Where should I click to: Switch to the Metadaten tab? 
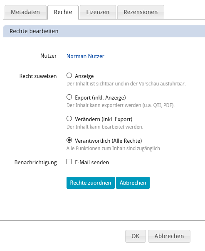point(25,12)
